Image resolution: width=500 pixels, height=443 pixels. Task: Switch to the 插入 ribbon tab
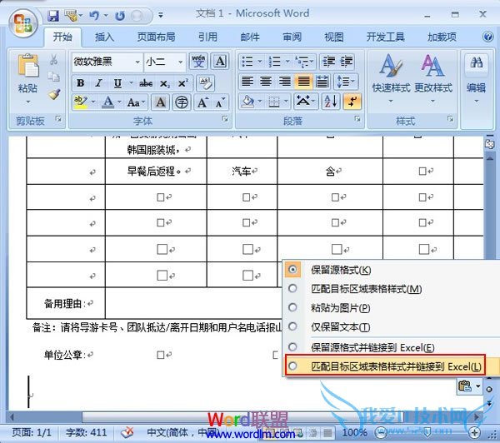click(104, 37)
